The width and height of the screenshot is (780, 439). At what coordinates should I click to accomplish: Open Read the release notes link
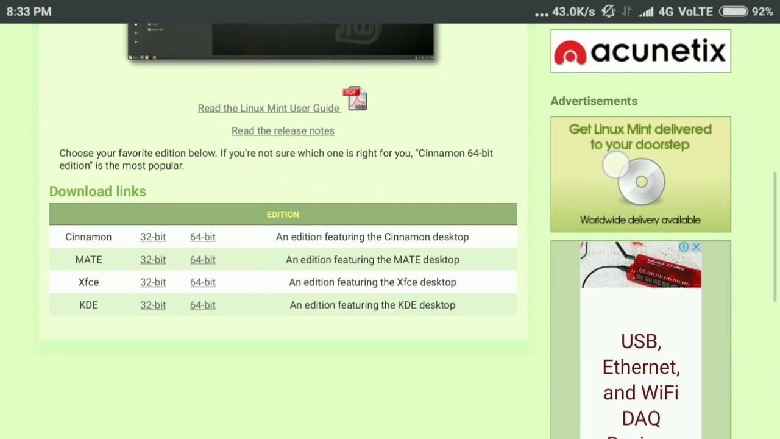click(283, 130)
